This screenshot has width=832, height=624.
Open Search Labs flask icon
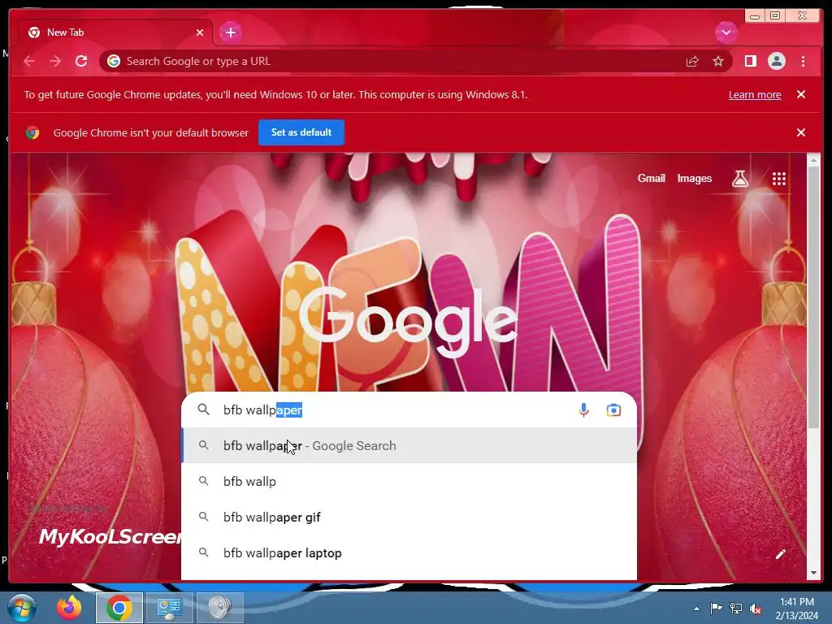(740, 179)
